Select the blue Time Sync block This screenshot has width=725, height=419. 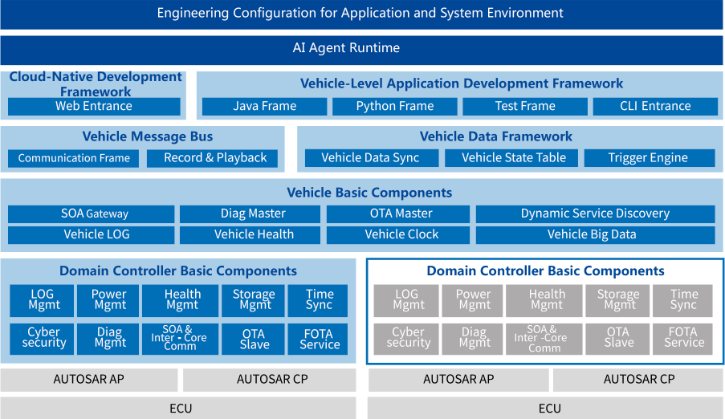318,301
